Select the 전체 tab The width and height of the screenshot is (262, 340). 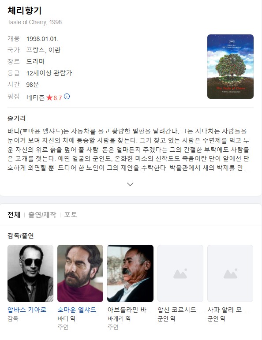(x=14, y=215)
